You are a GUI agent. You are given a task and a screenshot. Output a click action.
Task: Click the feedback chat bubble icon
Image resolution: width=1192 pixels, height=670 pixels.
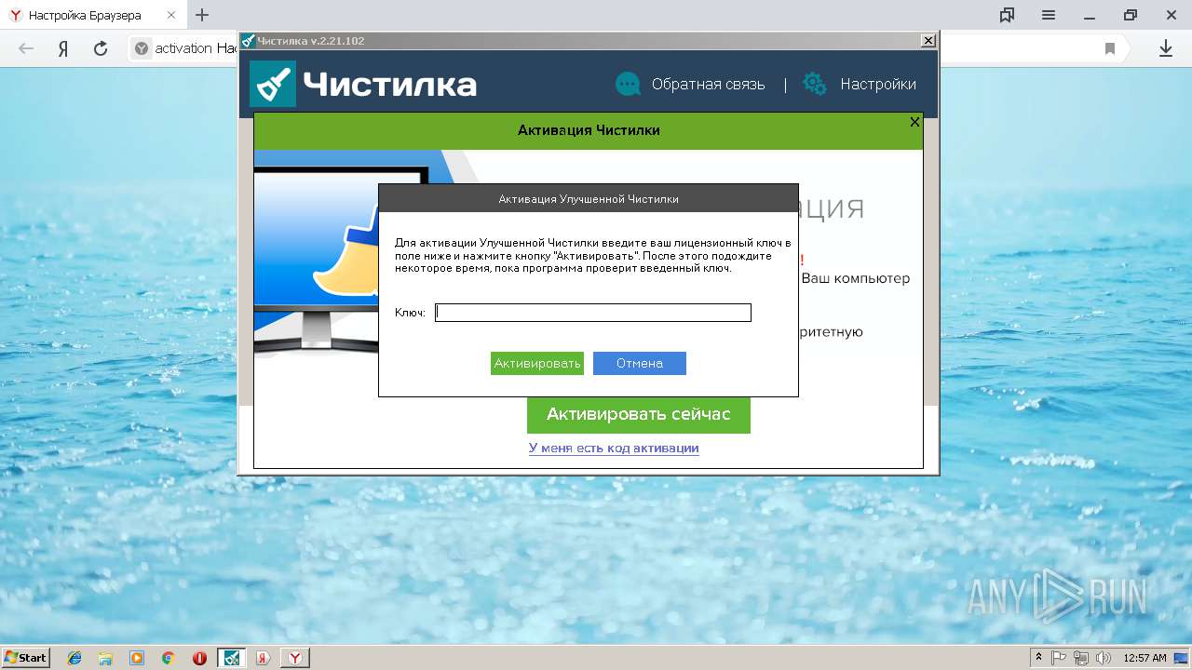[629, 84]
